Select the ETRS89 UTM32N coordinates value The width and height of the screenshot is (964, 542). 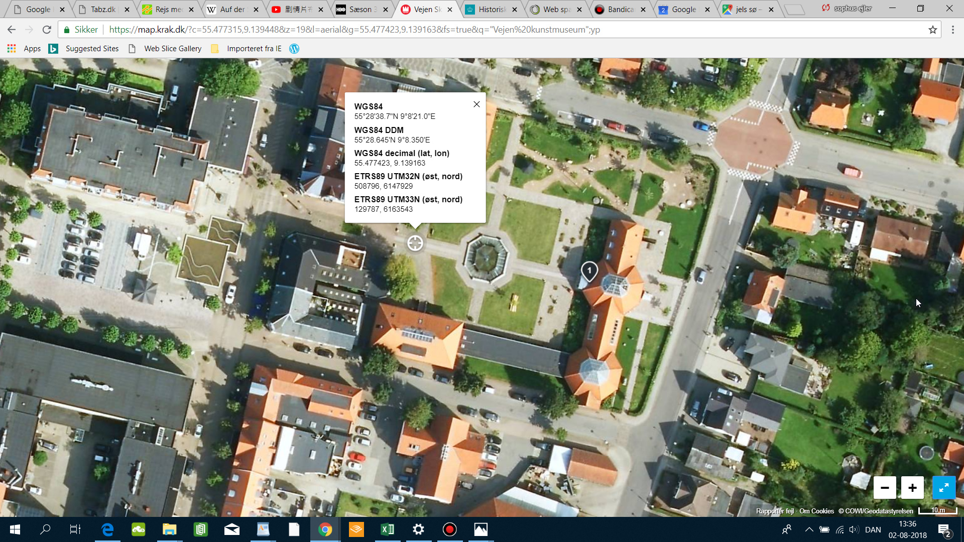[x=384, y=186]
